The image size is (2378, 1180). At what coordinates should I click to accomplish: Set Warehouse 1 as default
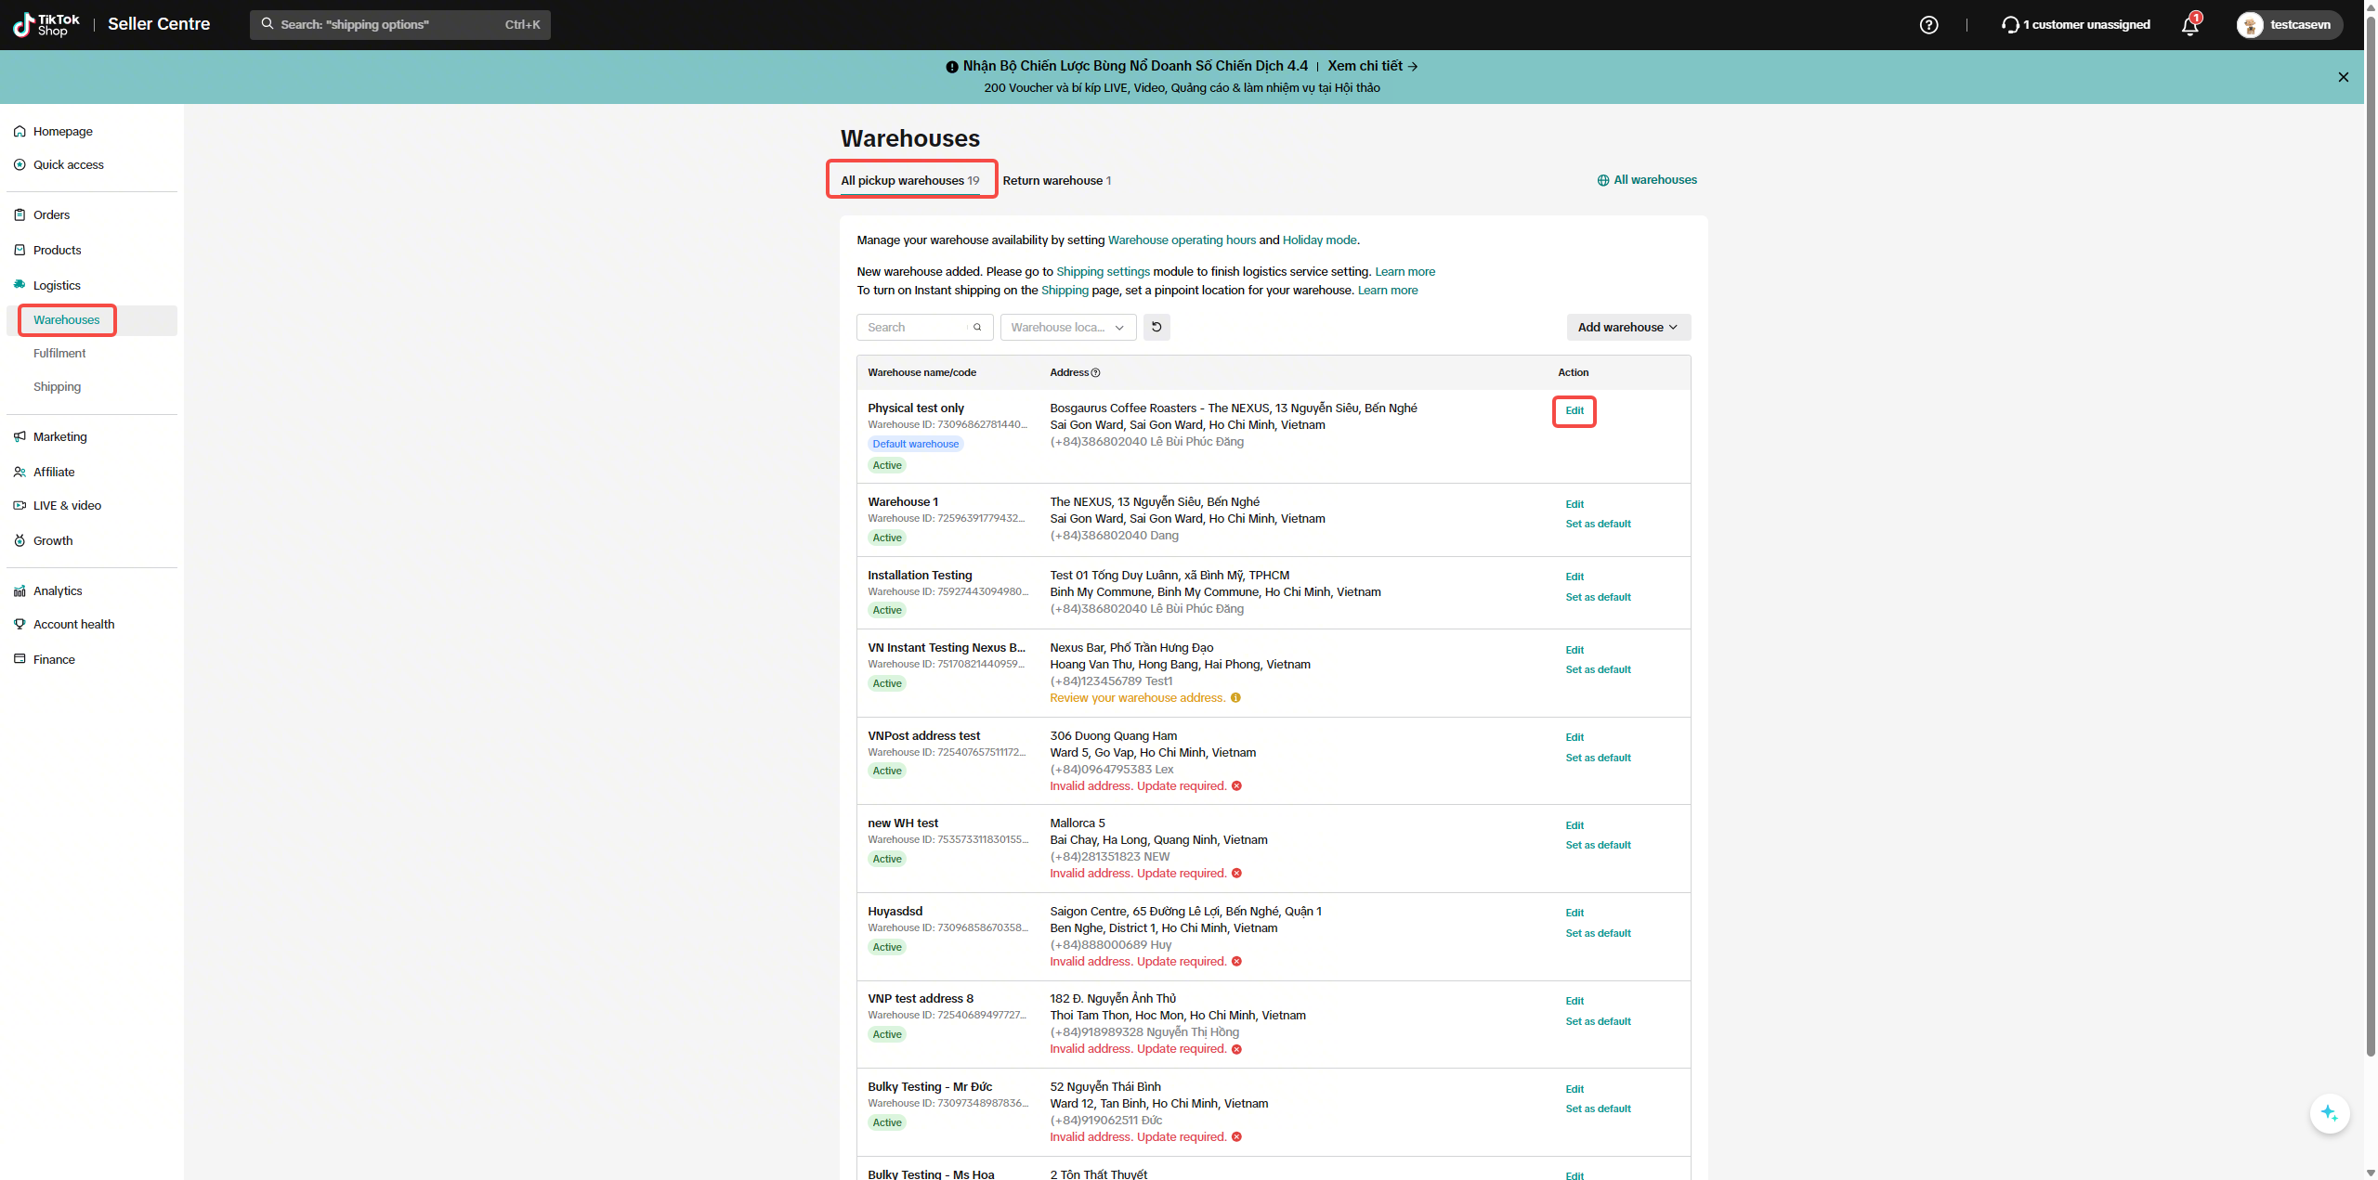1598,524
